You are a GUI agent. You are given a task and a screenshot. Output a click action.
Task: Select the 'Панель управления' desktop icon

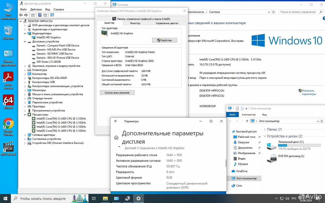click(8, 58)
